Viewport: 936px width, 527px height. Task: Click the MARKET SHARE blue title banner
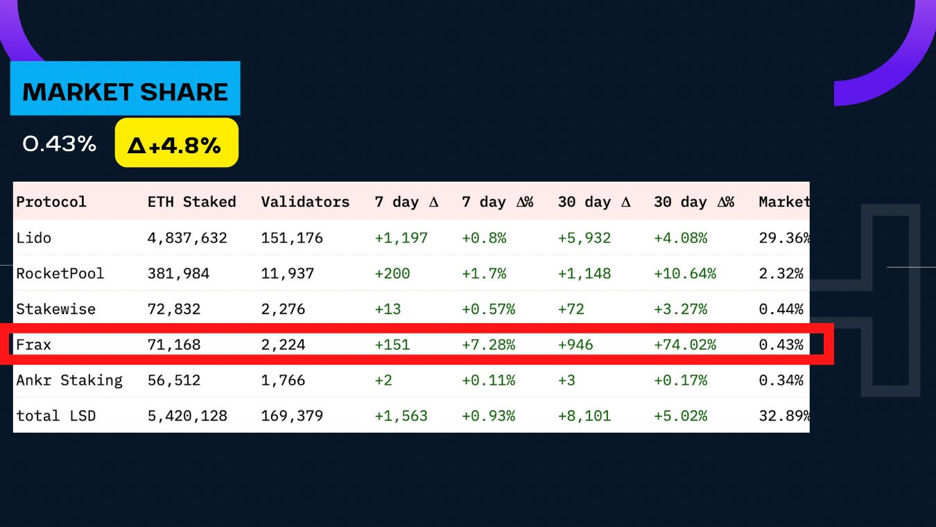pos(125,89)
